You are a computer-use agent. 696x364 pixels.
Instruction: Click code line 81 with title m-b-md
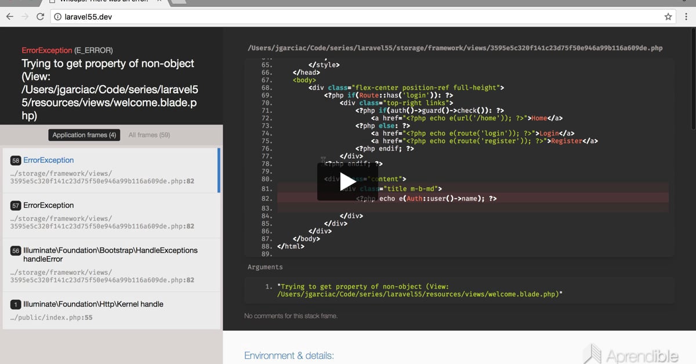tap(473, 188)
